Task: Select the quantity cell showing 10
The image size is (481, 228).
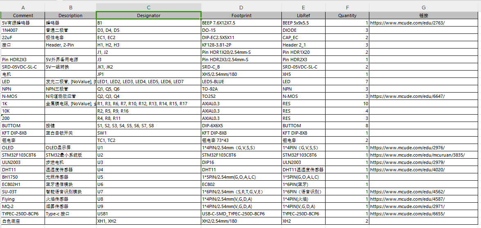Action: click(x=347, y=104)
